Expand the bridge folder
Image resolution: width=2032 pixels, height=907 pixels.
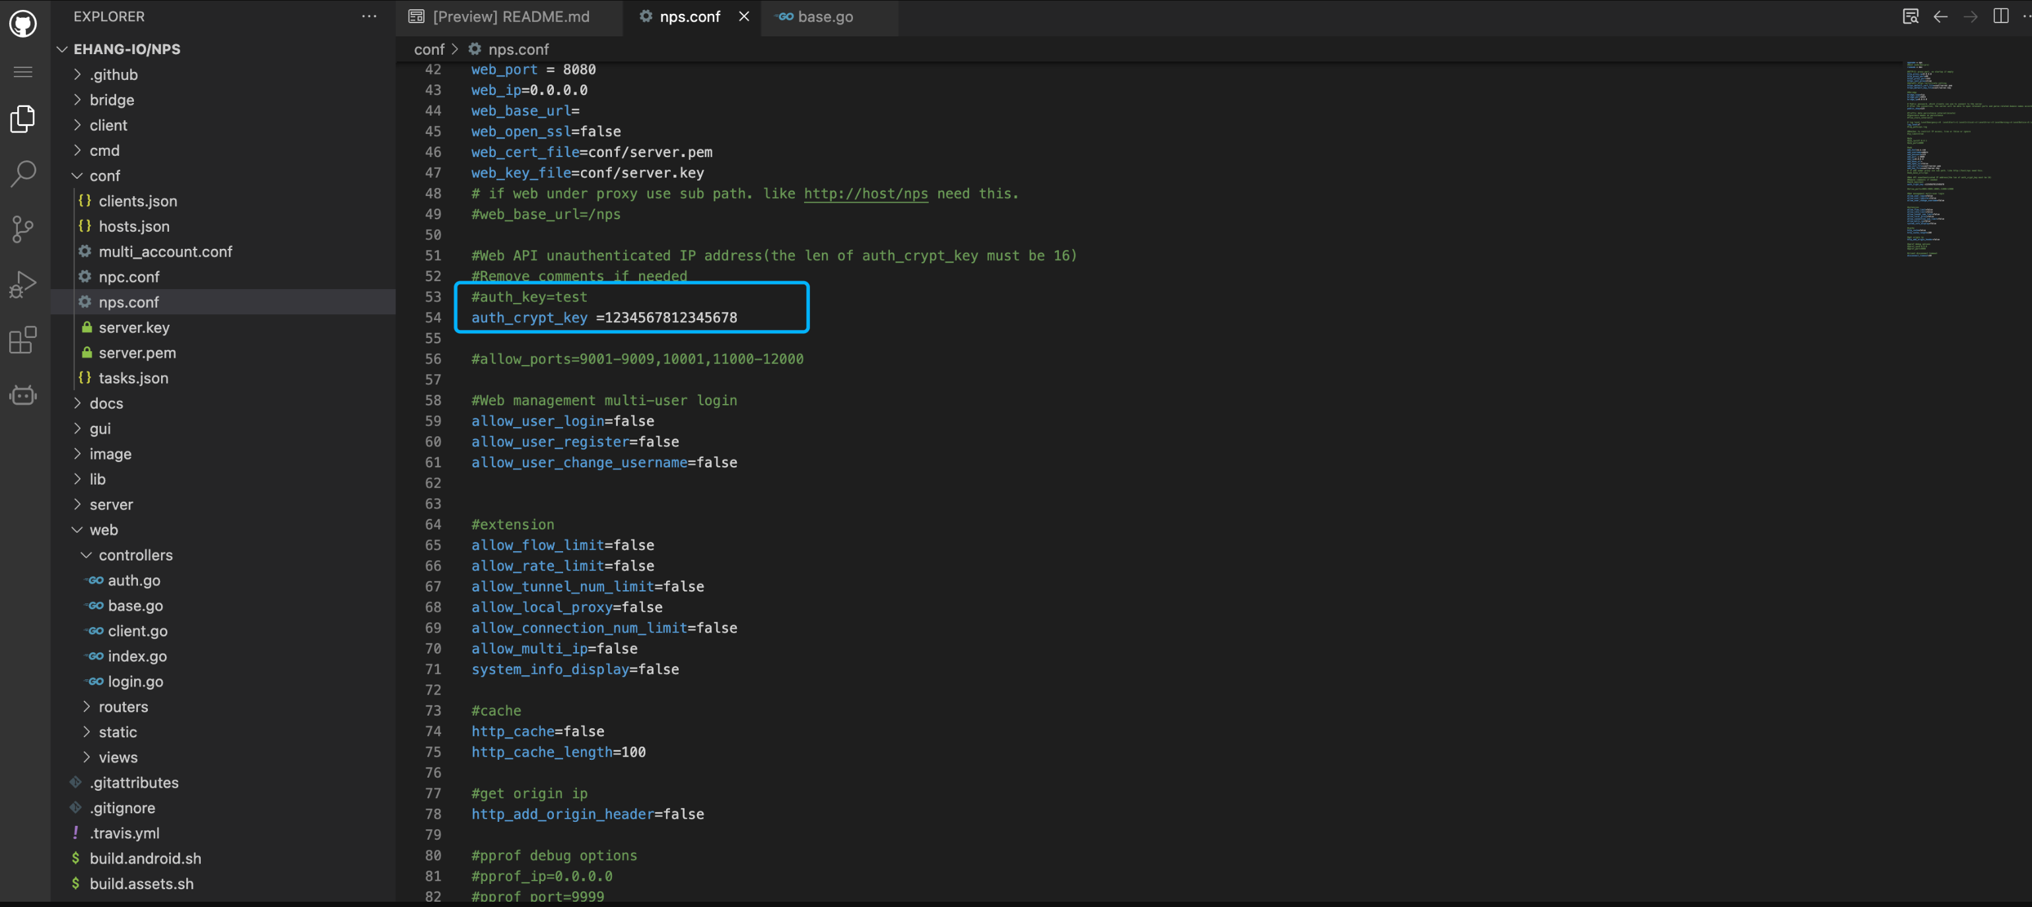tap(111, 100)
